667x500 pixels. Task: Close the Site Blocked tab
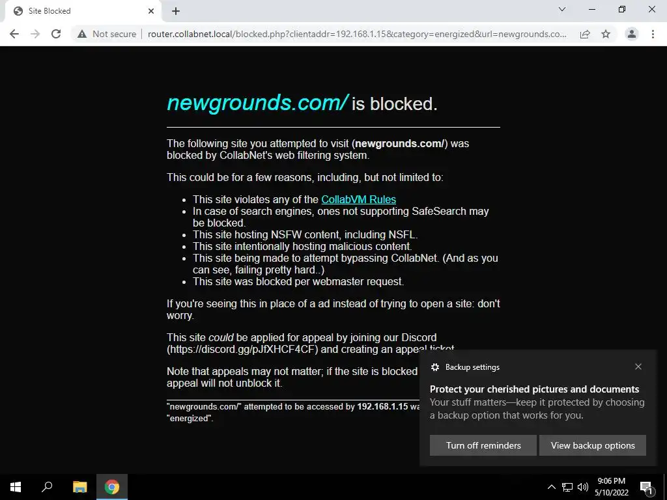[x=151, y=11]
